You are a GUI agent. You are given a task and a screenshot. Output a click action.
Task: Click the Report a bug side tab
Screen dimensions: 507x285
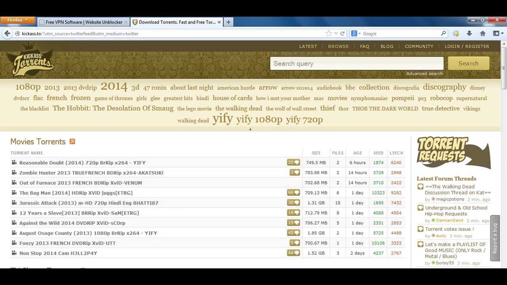click(x=495, y=238)
